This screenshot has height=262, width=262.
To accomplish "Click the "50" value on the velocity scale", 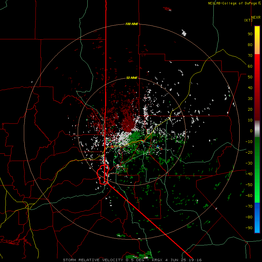I will [x=250, y=77].
